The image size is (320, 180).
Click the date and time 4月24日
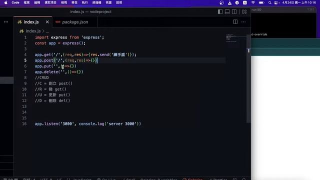pos(299,2)
